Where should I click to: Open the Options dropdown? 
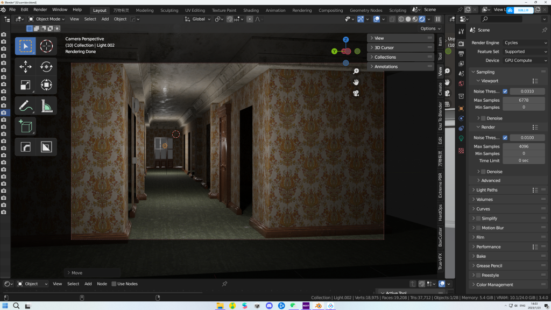tap(430, 29)
